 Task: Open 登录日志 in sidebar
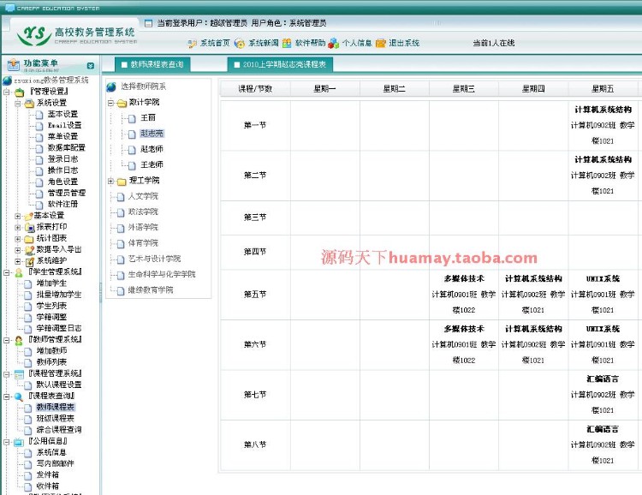pyautogui.click(x=62, y=159)
